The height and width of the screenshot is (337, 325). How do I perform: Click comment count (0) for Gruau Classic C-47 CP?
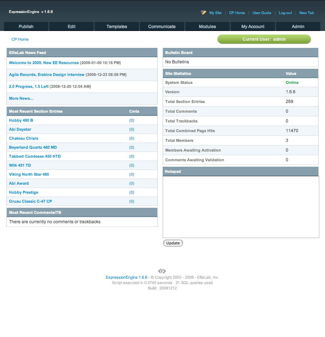132,201
